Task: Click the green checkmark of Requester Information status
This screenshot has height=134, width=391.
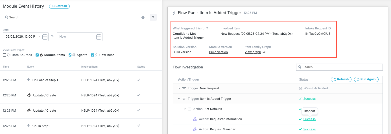Action: point(300,119)
